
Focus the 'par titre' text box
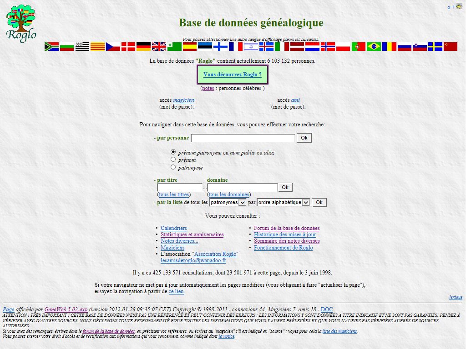180,187
